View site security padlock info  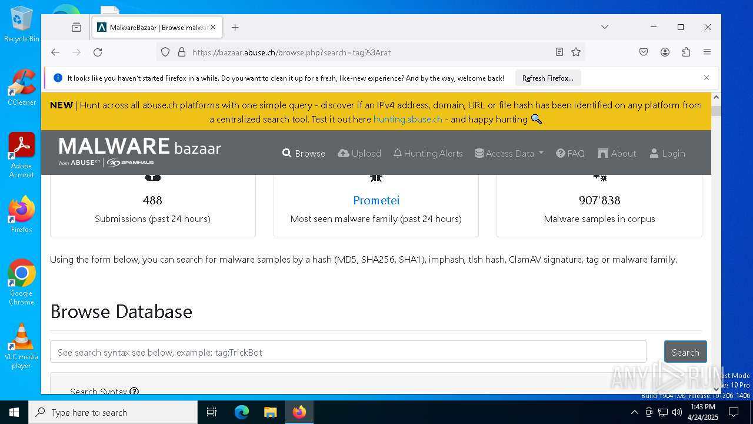[x=181, y=52]
